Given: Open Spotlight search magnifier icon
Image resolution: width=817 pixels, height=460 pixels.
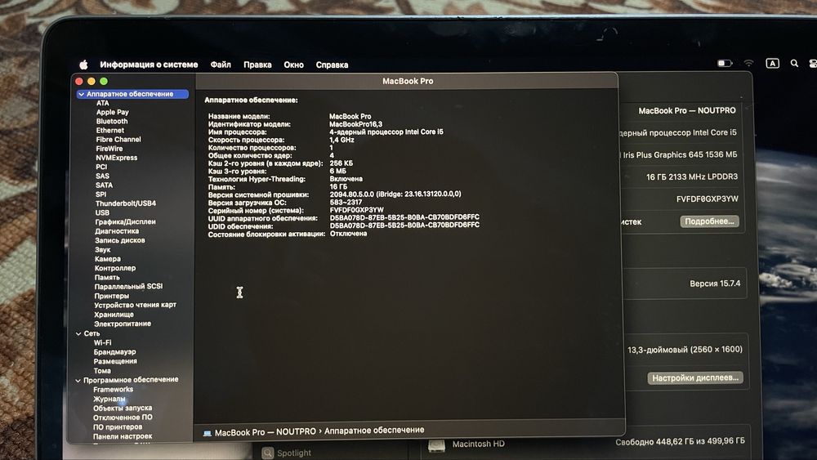Looking at the screenshot, I should (794, 63).
